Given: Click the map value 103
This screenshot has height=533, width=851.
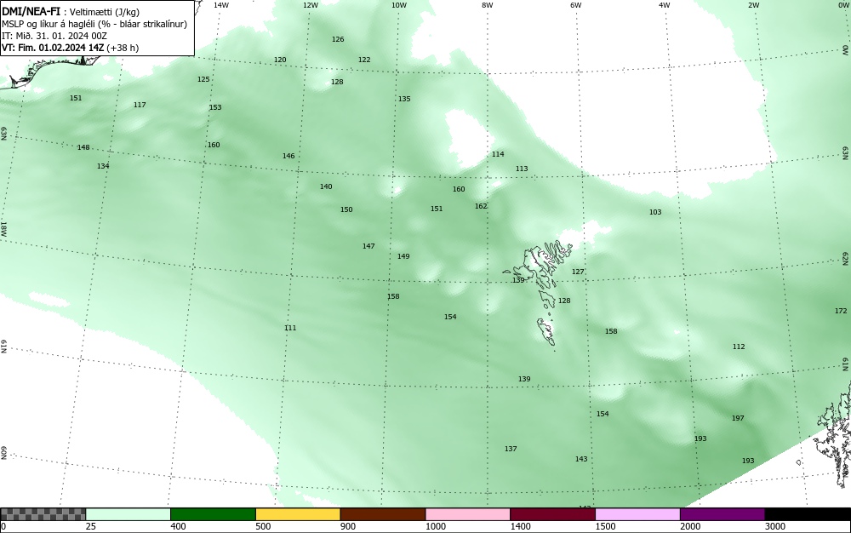Looking at the screenshot, I should pyautogui.click(x=655, y=212).
